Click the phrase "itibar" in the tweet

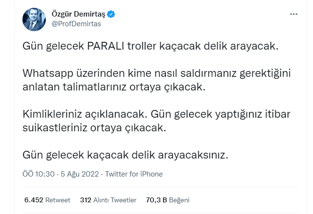click(x=279, y=116)
